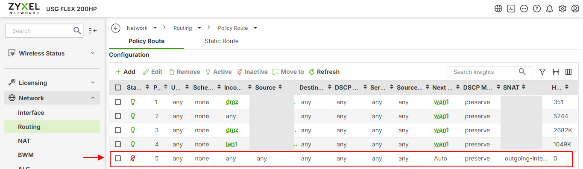Select checkbox for policy route 4
Viewport: 583px width, 169px height.
(118, 144)
